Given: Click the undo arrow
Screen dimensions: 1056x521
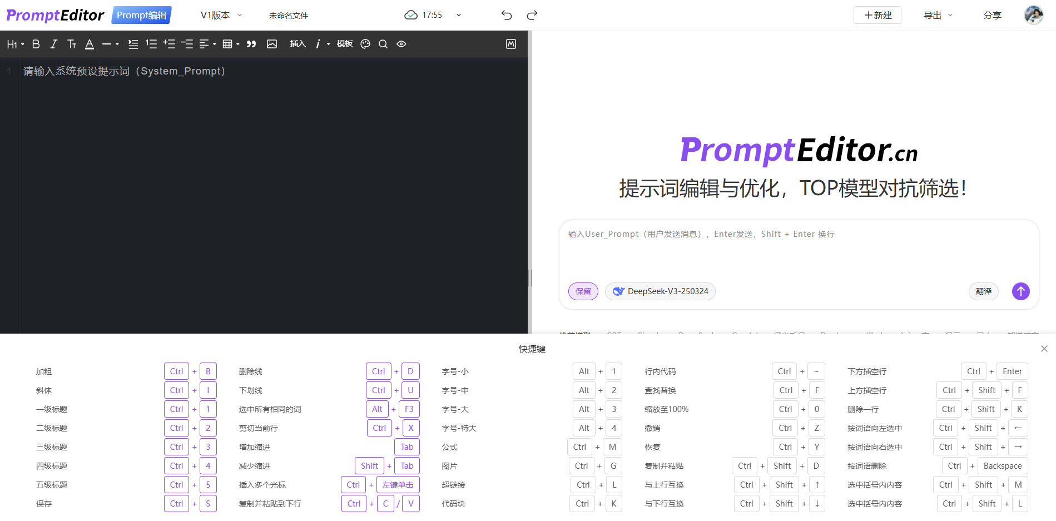Looking at the screenshot, I should (506, 15).
